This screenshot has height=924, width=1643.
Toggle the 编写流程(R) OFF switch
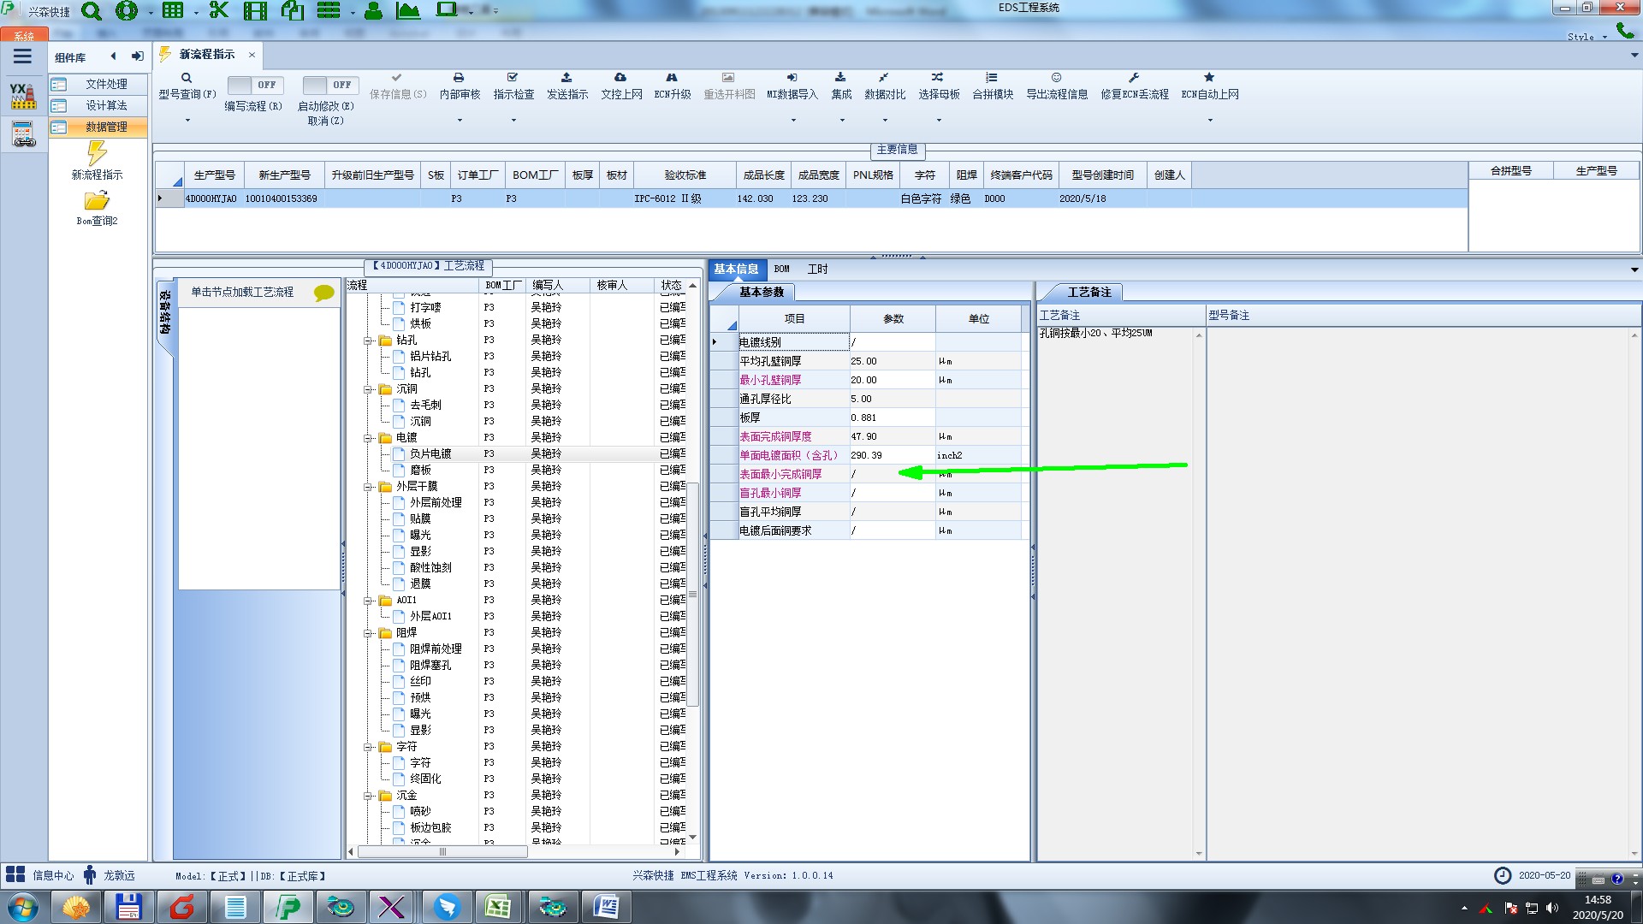(x=255, y=85)
